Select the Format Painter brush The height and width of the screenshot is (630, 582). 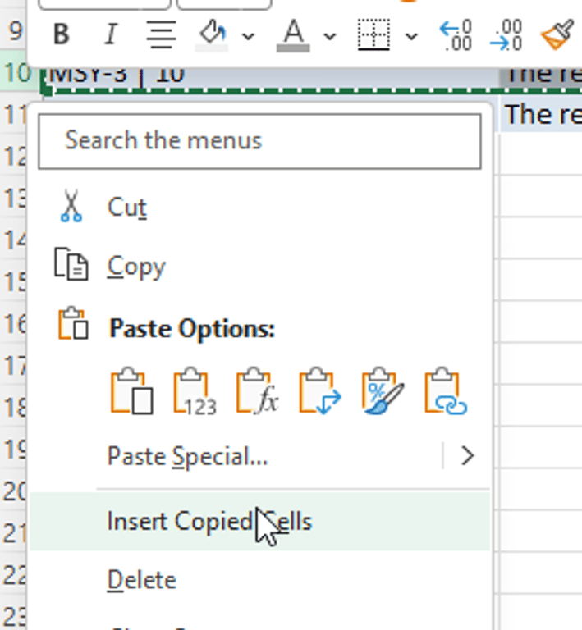[x=557, y=35]
